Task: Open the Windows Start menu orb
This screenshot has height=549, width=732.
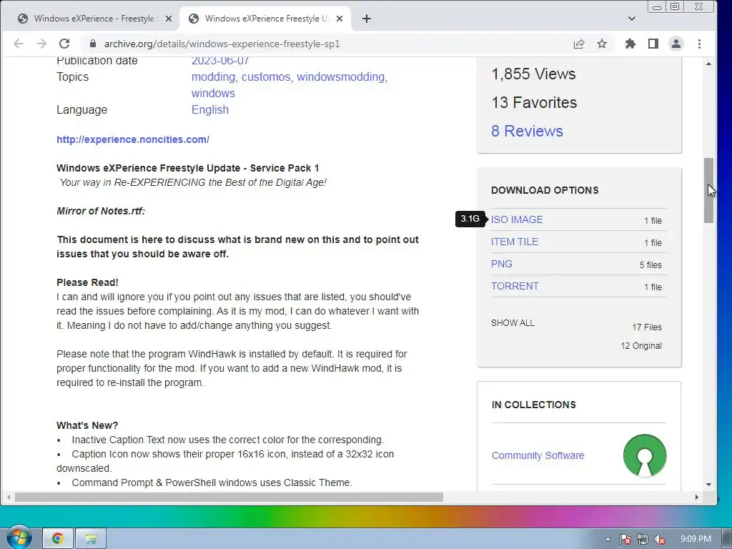Action: (x=19, y=538)
